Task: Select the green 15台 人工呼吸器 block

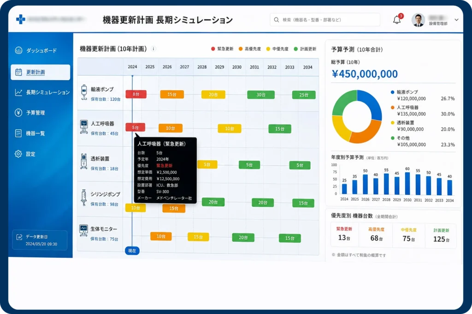Action: pos(280,129)
